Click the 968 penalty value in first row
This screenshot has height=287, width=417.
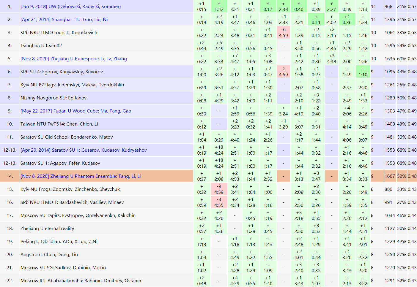388,7
